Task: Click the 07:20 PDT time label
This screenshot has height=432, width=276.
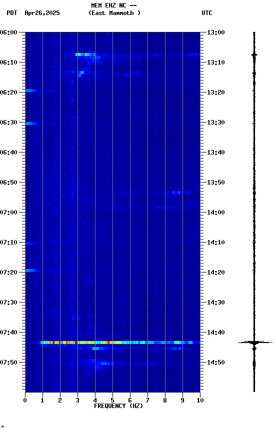Action: coord(8,272)
